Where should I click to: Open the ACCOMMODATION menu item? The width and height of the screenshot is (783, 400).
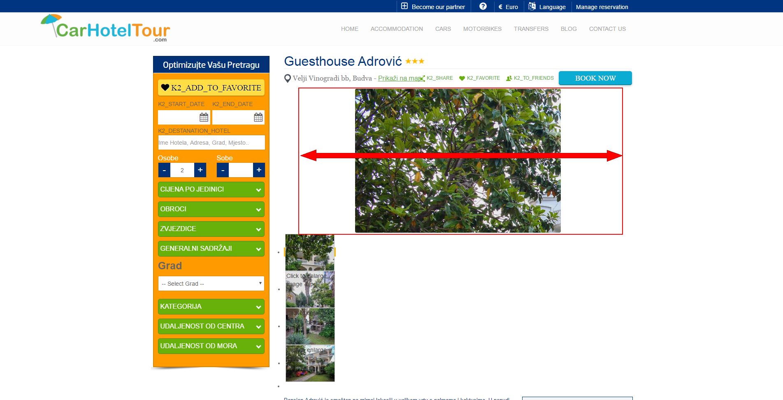pyautogui.click(x=396, y=29)
